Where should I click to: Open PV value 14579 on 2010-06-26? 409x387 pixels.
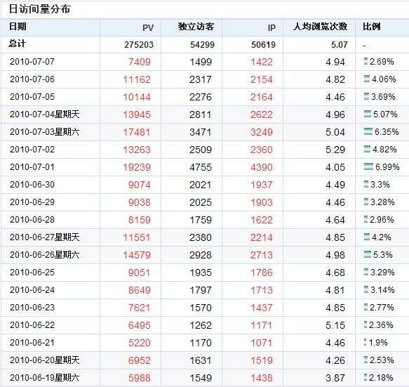pos(137,255)
